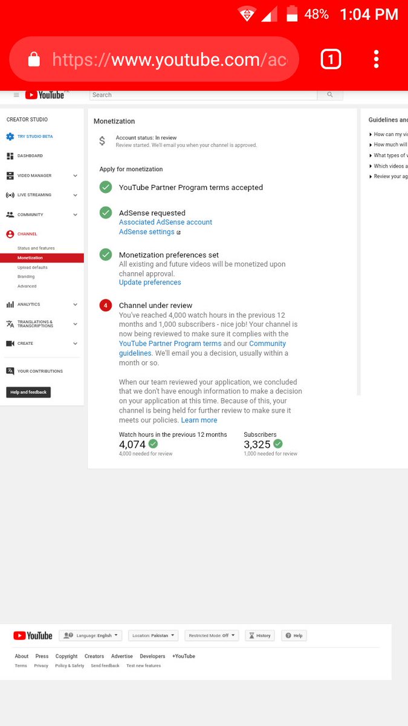Focus the YouTube search field
The image size is (408, 726).
pos(203,95)
